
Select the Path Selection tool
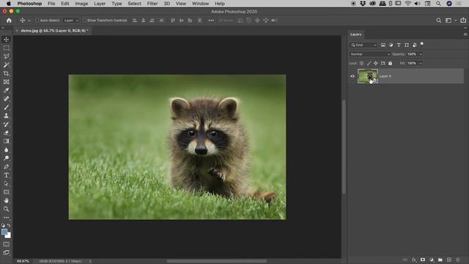pyautogui.click(x=7, y=183)
